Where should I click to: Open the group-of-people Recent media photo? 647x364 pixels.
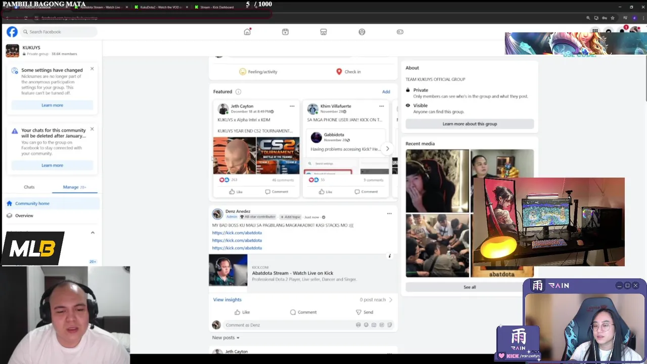[437, 246]
